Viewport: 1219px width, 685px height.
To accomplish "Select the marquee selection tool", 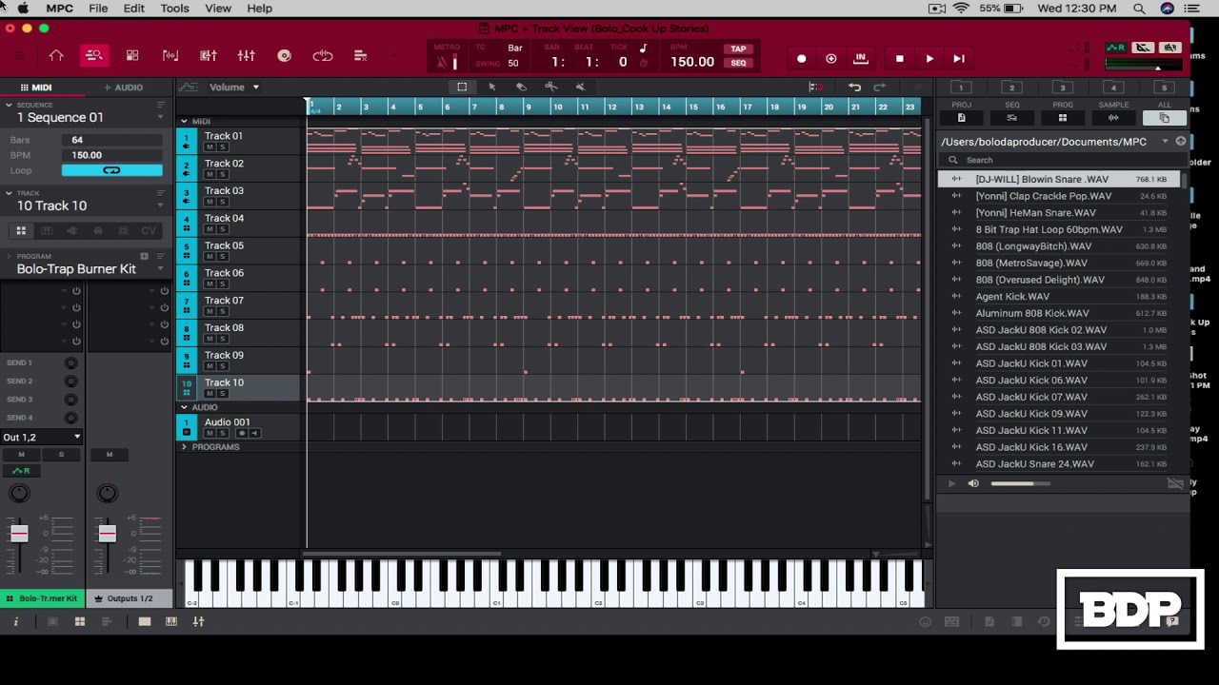I will [x=462, y=87].
